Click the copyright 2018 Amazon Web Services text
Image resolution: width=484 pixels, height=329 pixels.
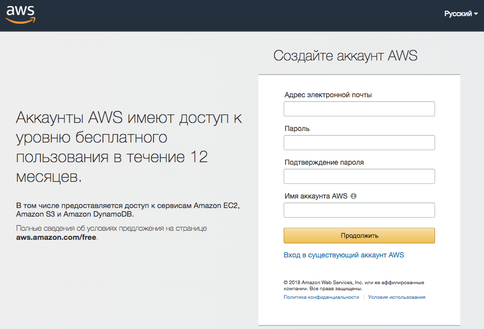click(x=354, y=286)
